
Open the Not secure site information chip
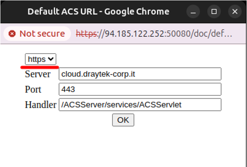(37, 34)
